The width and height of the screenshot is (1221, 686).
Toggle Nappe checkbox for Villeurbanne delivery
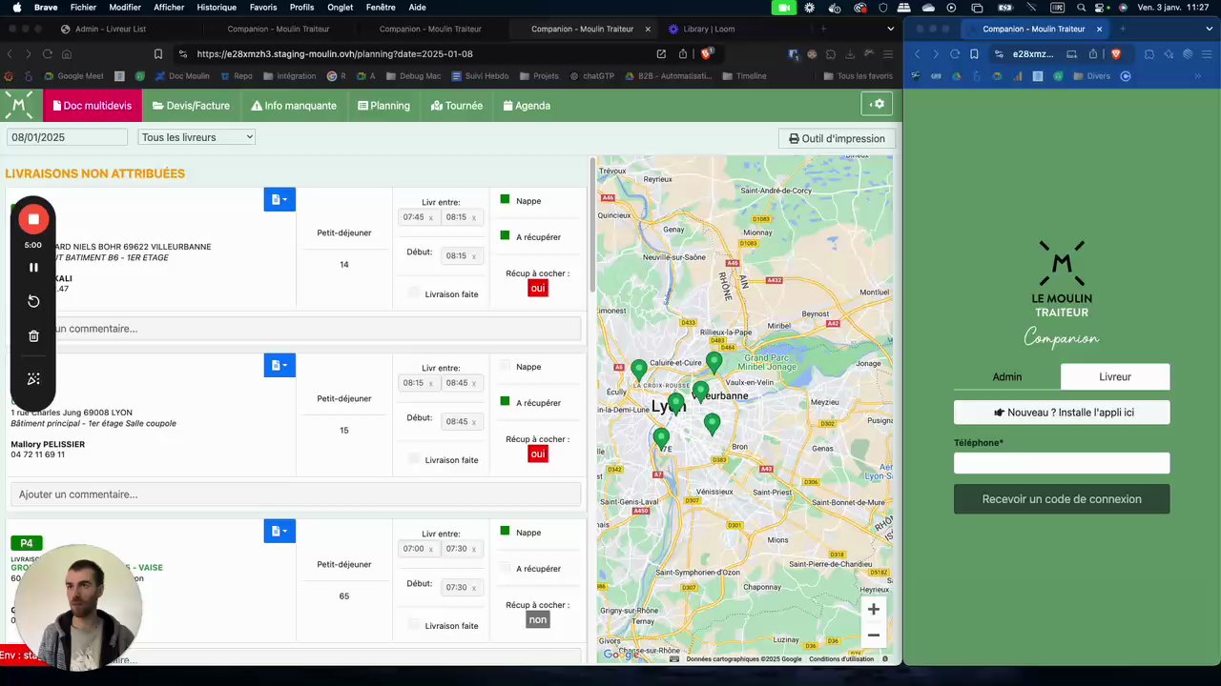(505, 200)
